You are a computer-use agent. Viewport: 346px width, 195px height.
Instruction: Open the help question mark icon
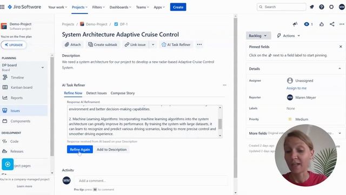(x=322, y=7)
